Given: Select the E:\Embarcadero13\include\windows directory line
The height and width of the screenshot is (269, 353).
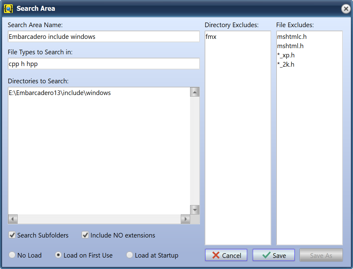Looking at the screenshot, I should click(x=60, y=93).
